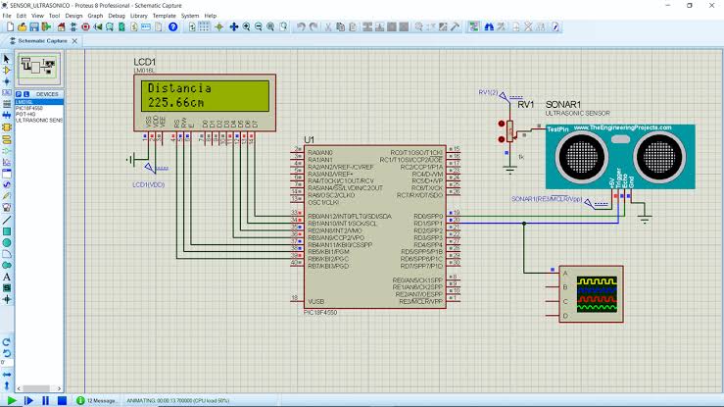The image size is (724, 407).
Task: Open the Debug menu
Action: point(117,16)
